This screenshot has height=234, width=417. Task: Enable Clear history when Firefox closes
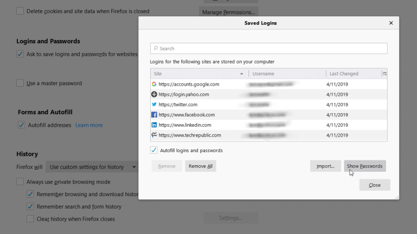(30, 219)
